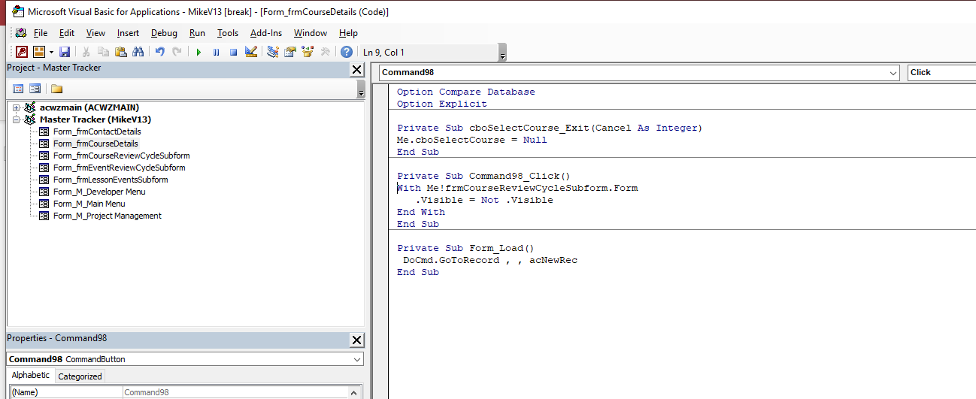Open the File menu

point(41,33)
